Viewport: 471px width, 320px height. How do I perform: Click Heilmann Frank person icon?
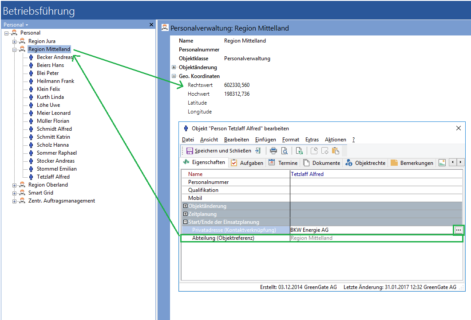(31, 81)
